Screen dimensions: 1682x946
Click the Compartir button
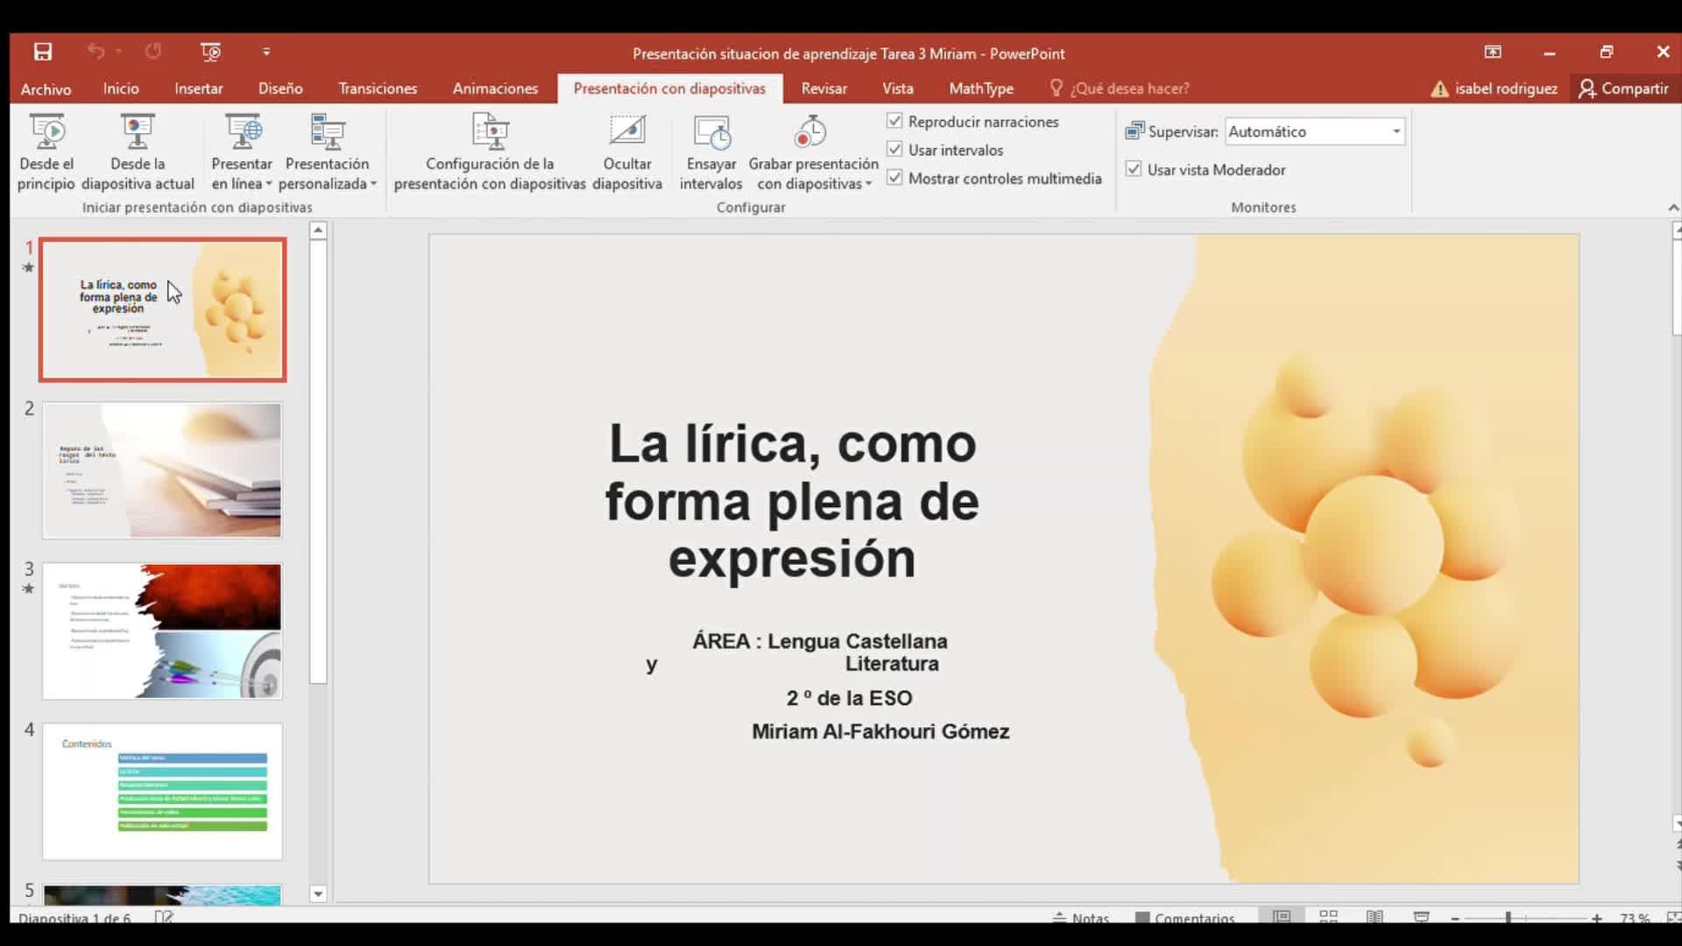[1623, 88]
